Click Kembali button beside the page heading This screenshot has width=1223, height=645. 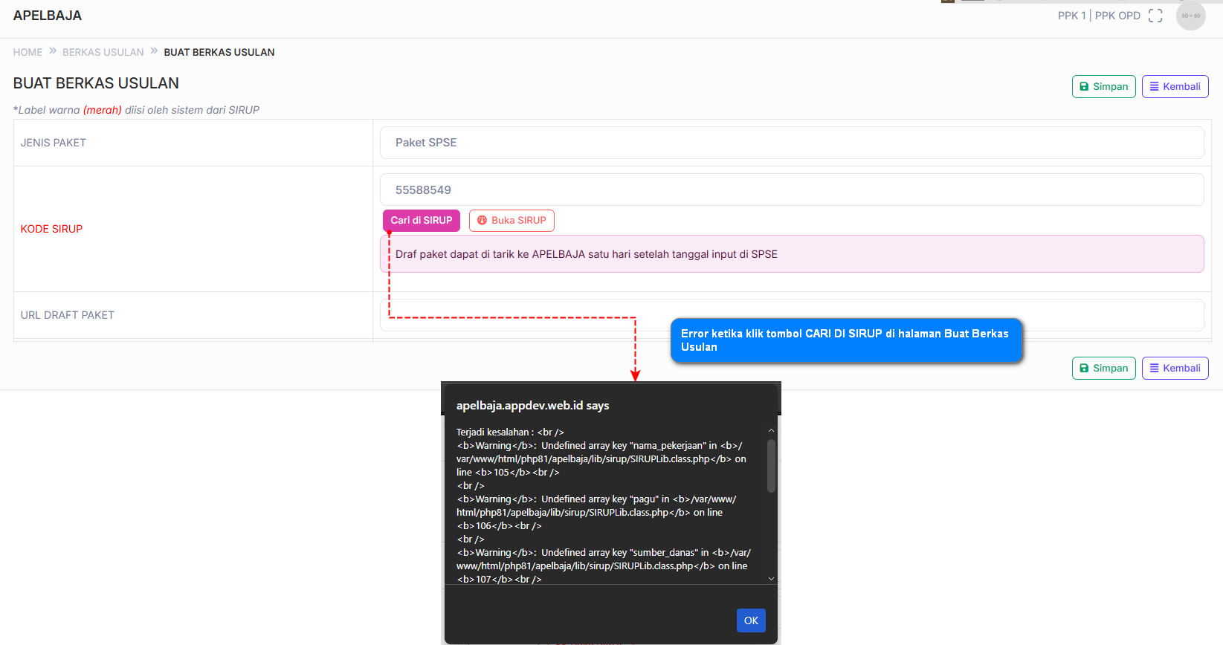tap(1175, 86)
